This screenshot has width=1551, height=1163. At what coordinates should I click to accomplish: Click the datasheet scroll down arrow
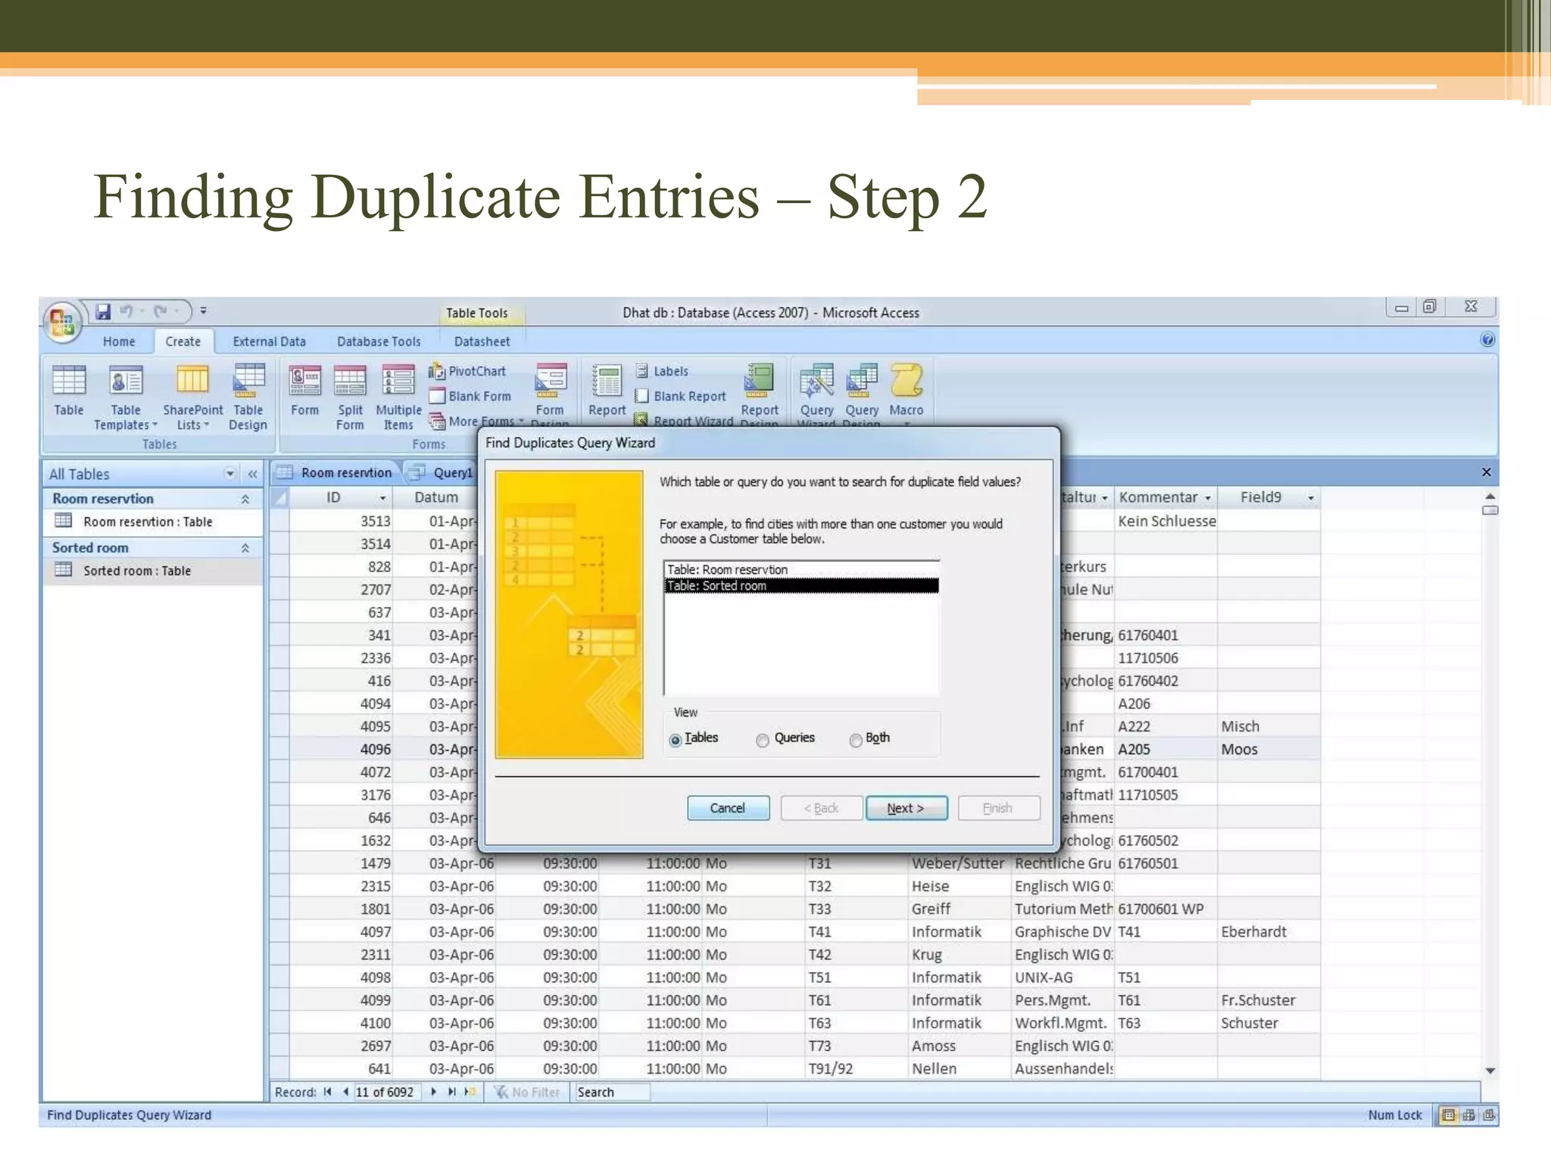pyautogui.click(x=1490, y=1071)
